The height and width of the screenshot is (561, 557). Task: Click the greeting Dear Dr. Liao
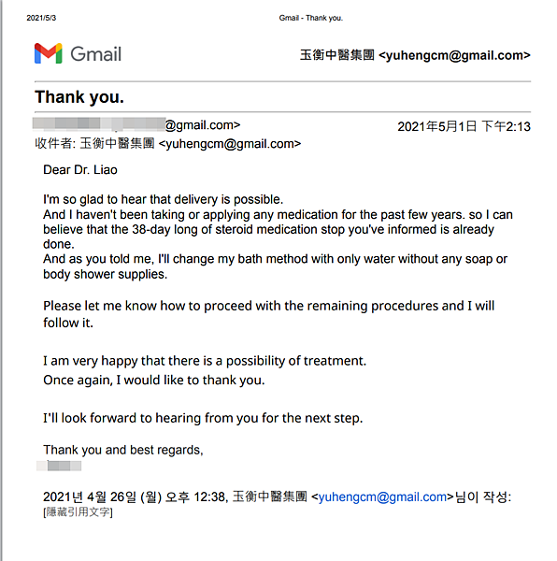tap(80, 169)
